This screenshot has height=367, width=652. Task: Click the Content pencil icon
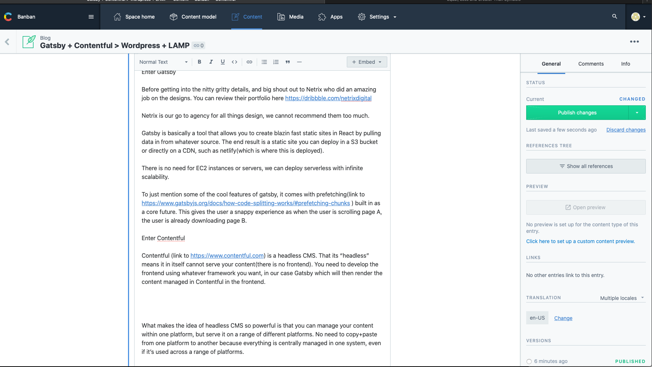coord(236,17)
